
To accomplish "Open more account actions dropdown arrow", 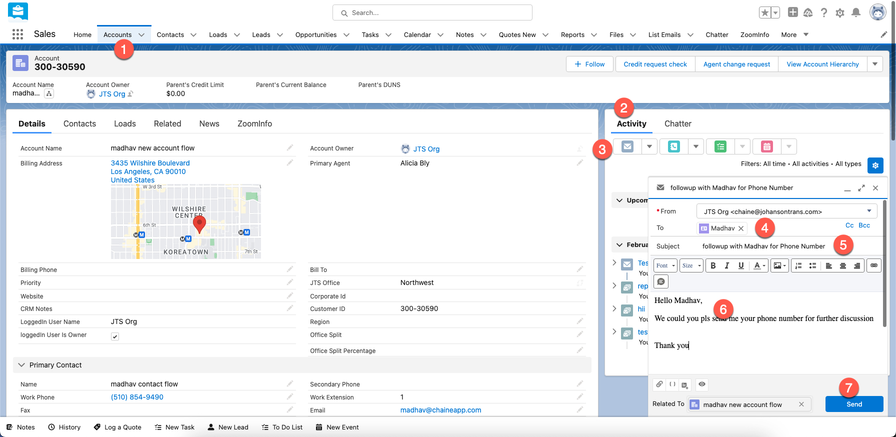I will point(875,64).
